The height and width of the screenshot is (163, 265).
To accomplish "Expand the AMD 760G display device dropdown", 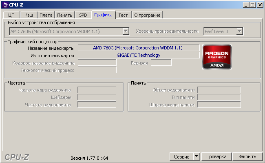I will click(x=126, y=31).
